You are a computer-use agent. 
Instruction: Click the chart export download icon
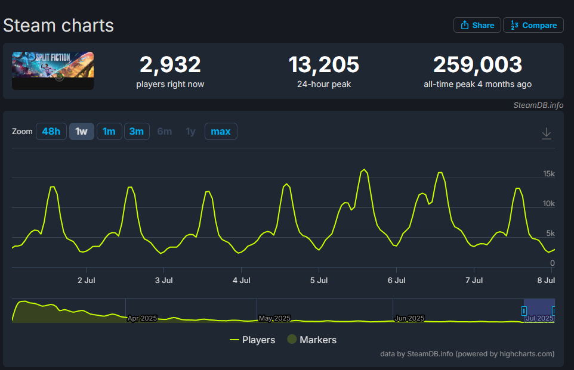point(546,133)
